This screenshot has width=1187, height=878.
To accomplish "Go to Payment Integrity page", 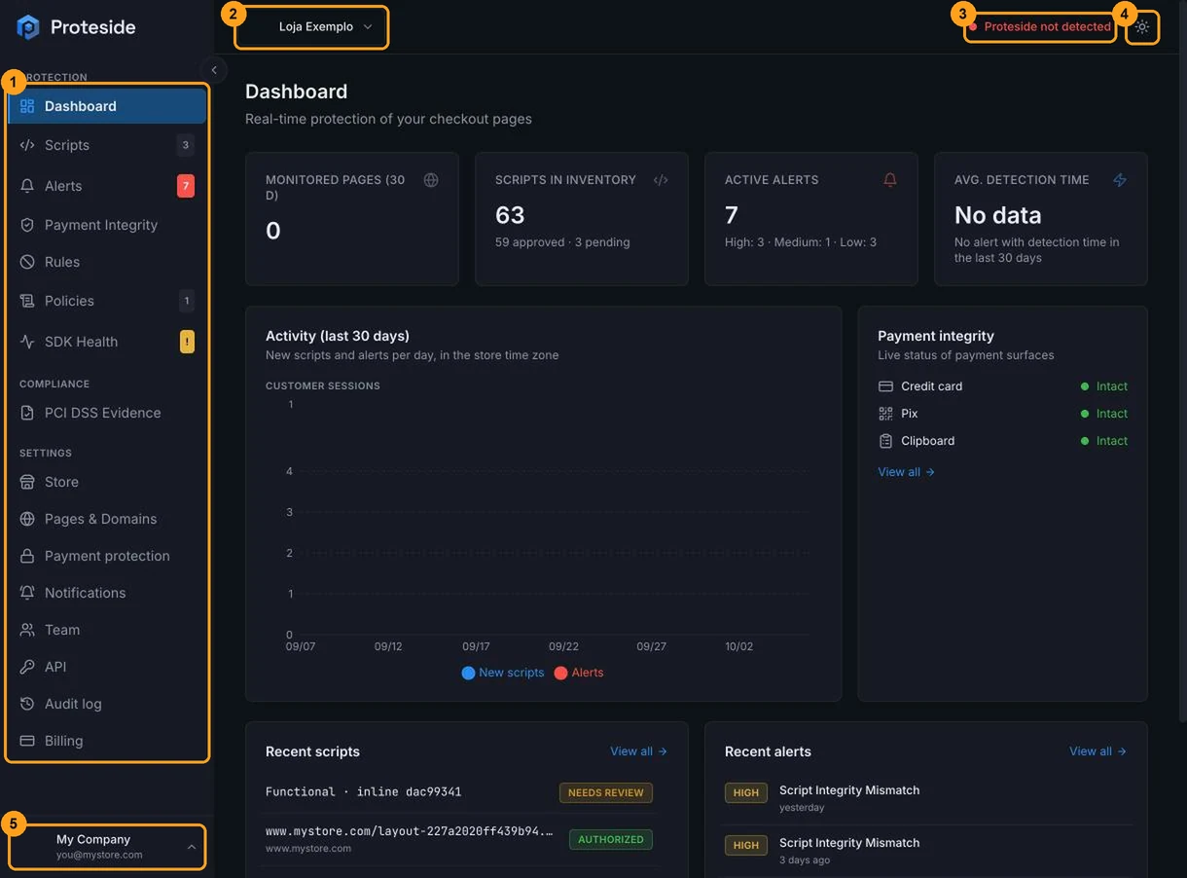I will coord(107,225).
